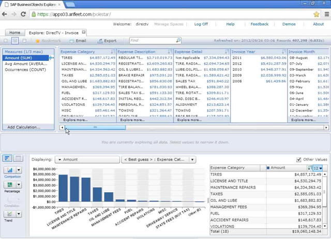
Task: Open the Chrome menu icon
Action: 326,14
